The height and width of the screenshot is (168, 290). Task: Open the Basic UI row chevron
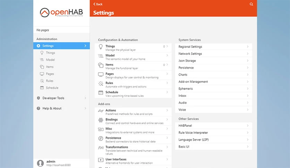[x=247, y=146]
